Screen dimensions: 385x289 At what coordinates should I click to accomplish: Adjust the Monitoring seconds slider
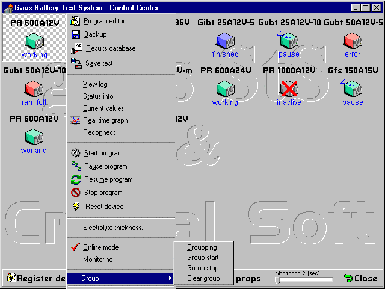click(304, 280)
